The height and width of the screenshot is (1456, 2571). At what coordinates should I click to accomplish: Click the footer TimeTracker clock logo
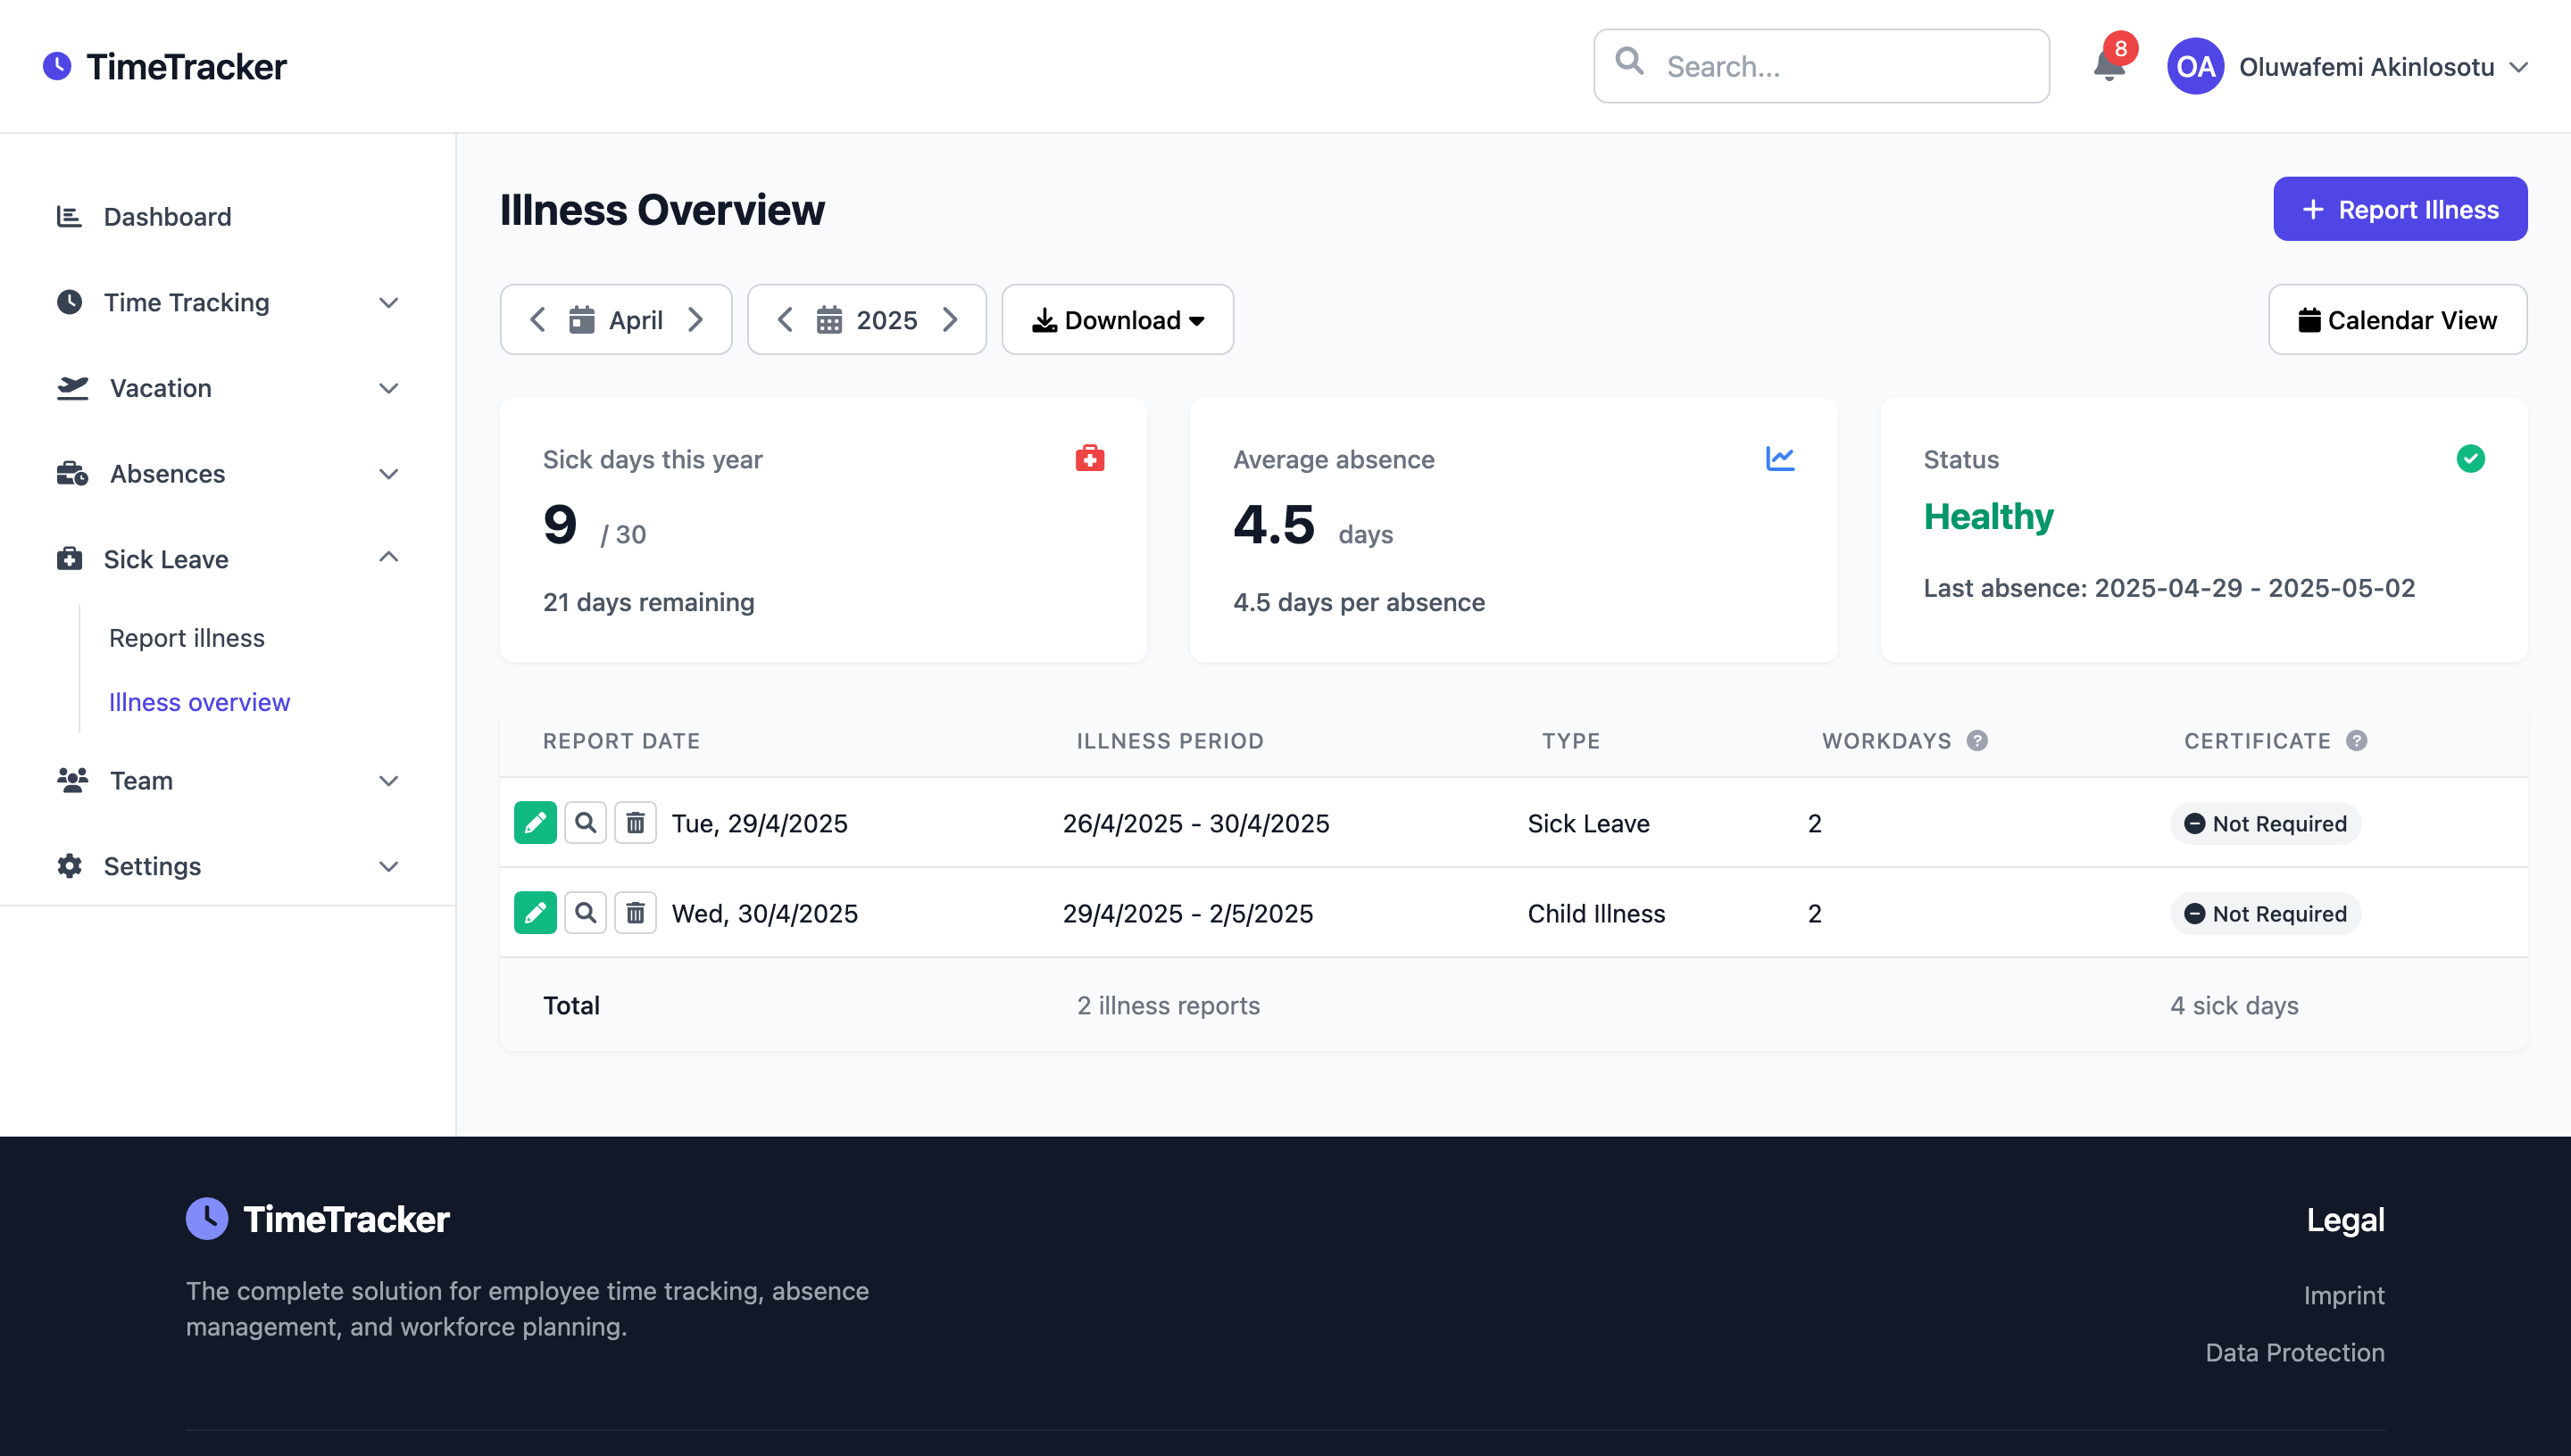[207, 1219]
